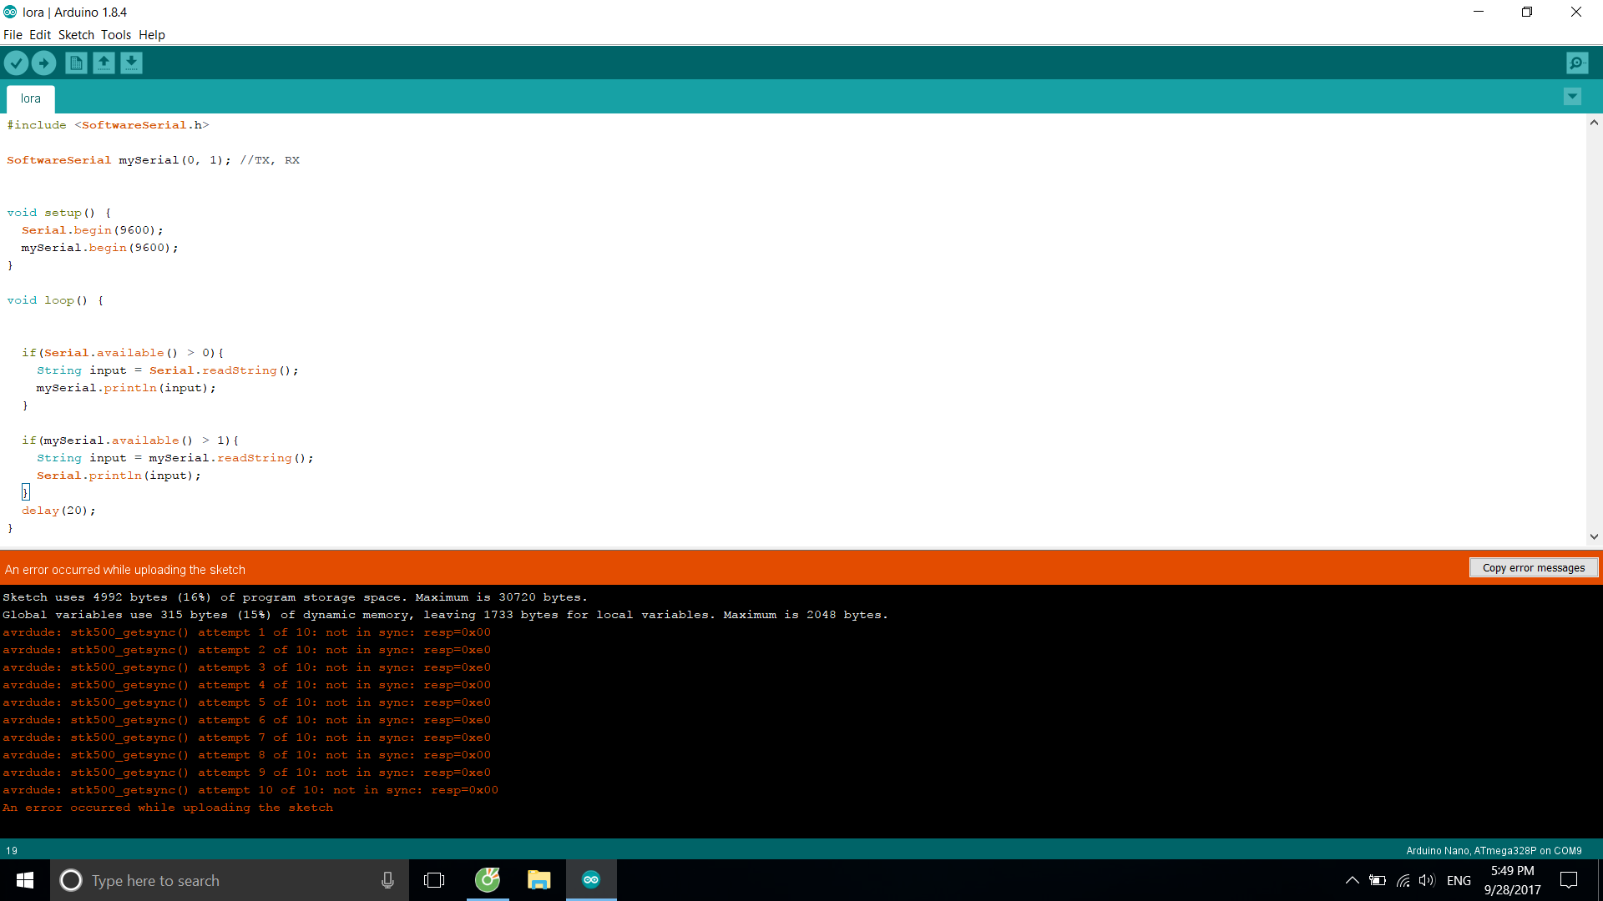Open the Help menu
Image resolution: width=1603 pixels, height=901 pixels.
(x=152, y=35)
